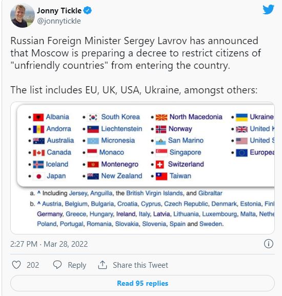
Task: Click the Jonny Tickle display name
Action: 59,11
